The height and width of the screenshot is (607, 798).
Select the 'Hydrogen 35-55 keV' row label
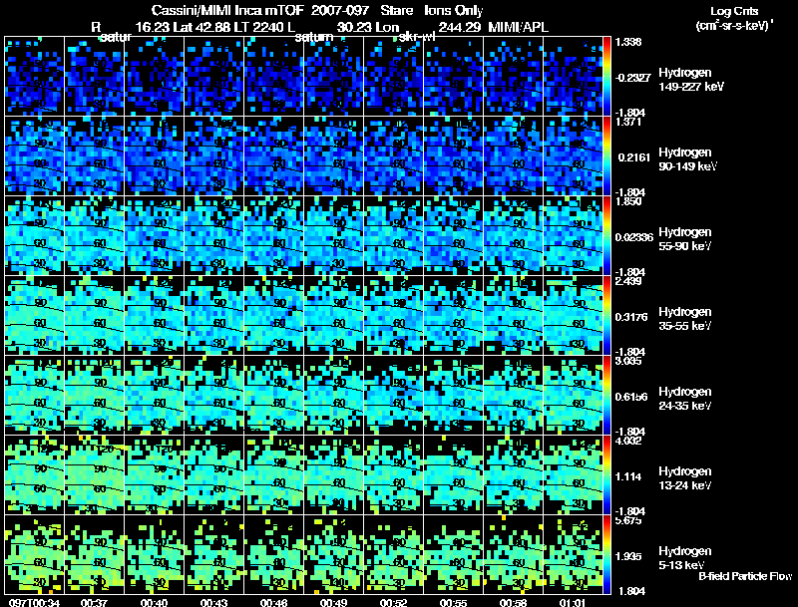[685, 319]
